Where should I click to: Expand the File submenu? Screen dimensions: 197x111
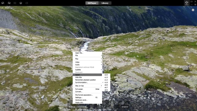coord(87,55)
